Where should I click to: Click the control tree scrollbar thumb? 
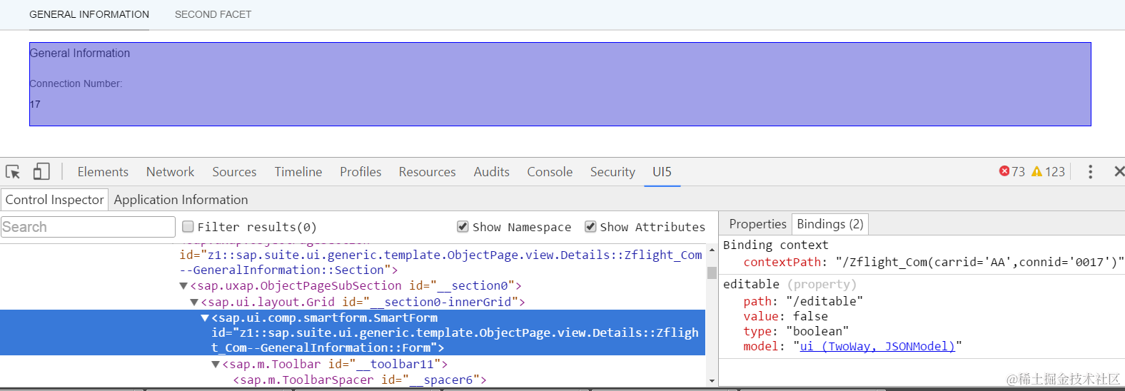pyautogui.click(x=712, y=273)
